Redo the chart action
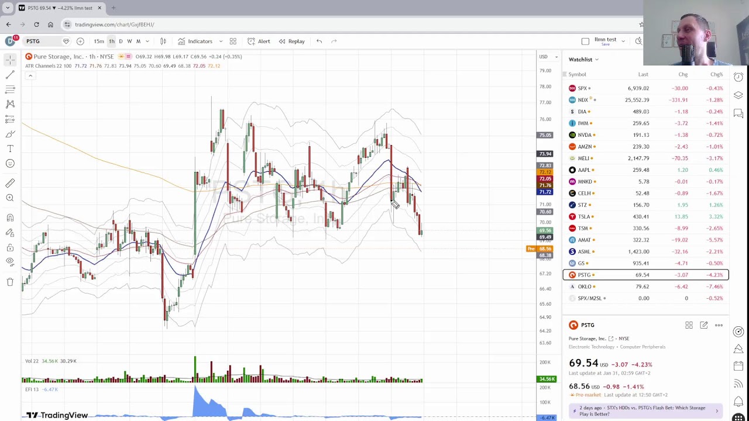 (x=334, y=41)
